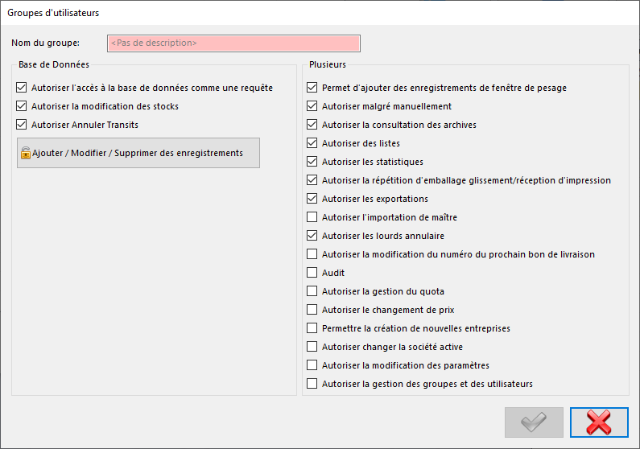The width and height of the screenshot is (640, 449).
Task: Uncheck Autoriser malgré manuellement
Action: [x=312, y=106]
